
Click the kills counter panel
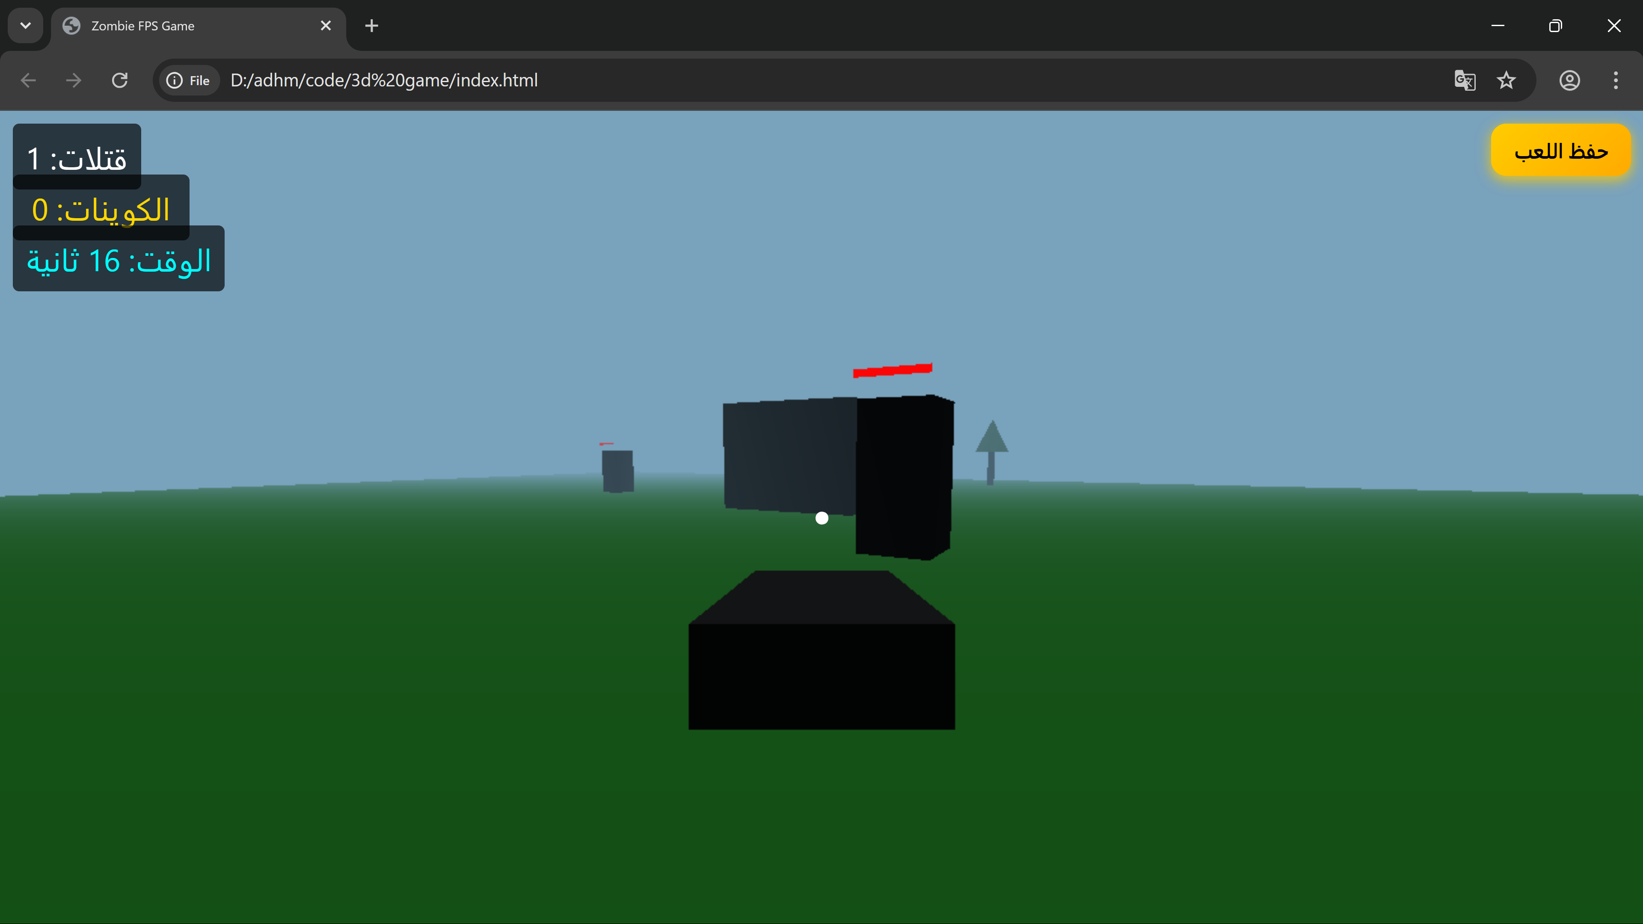[77, 156]
